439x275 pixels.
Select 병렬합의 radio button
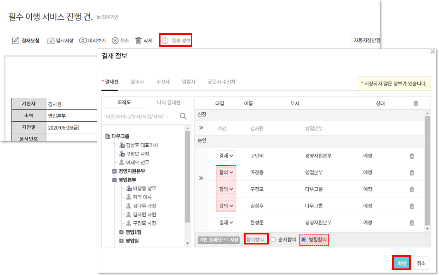click(304, 240)
